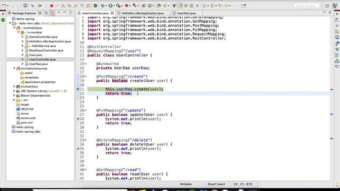
Task: Open the New Java Class dropdown arrow
Action: pos(153,6)
